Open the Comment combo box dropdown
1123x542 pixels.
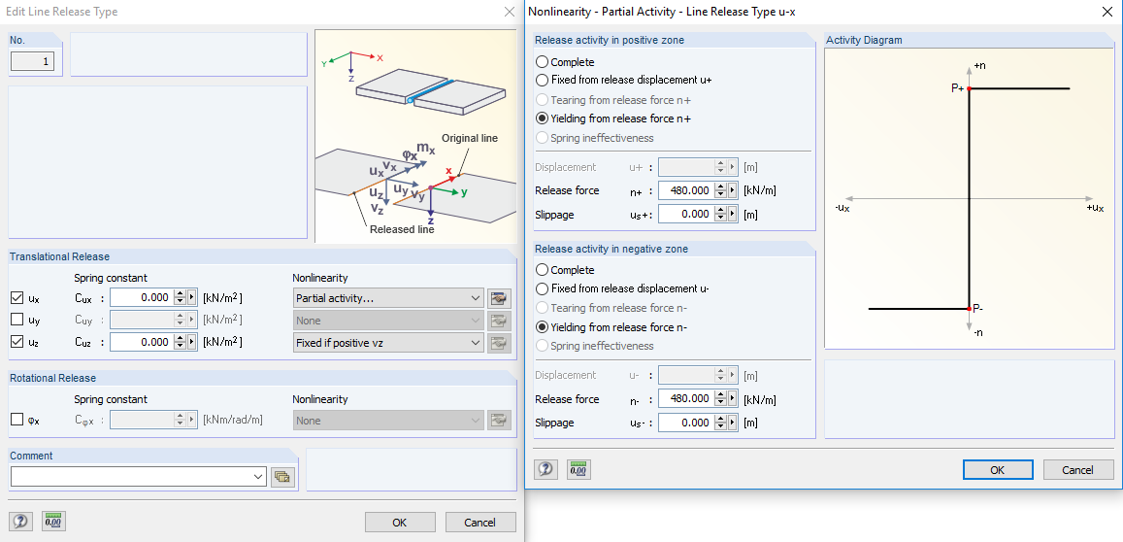tap(257, 476)
